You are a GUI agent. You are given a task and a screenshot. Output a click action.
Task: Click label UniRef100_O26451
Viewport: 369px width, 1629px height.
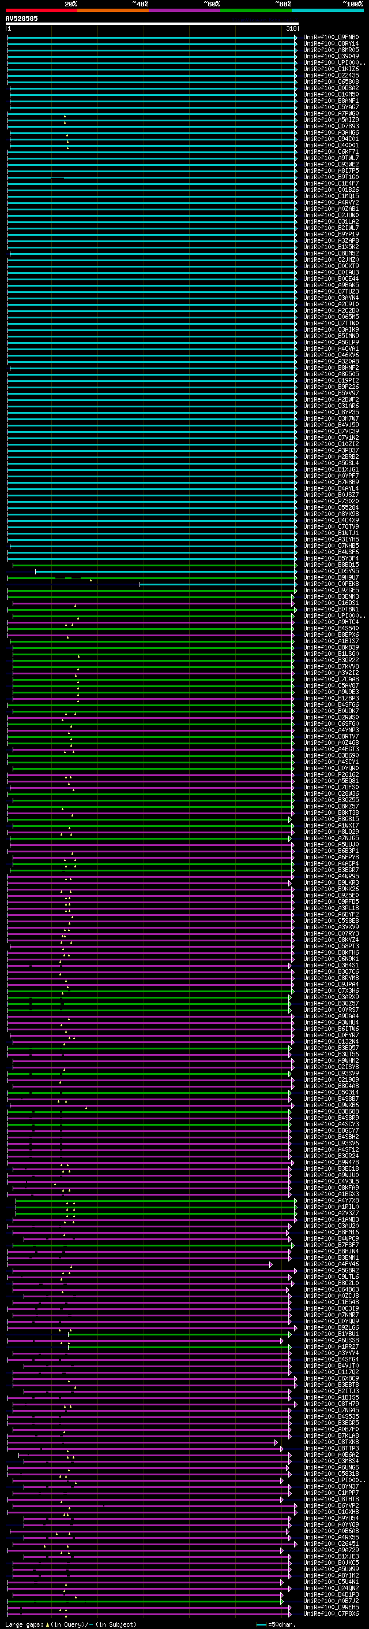click(x=331, y=1543)
